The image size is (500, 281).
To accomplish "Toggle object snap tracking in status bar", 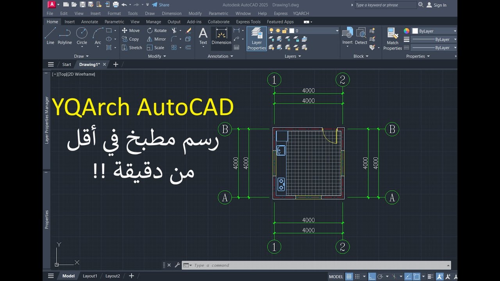I will pos(408,276).
